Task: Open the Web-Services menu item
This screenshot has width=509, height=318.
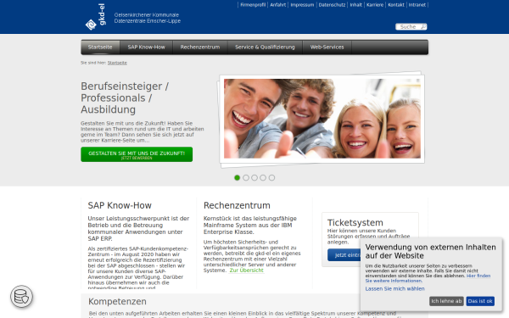Action: coord(327,47)
